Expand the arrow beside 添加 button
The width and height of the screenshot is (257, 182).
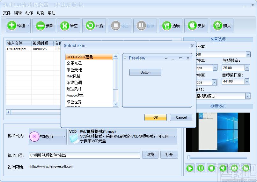tap(28, 26)
